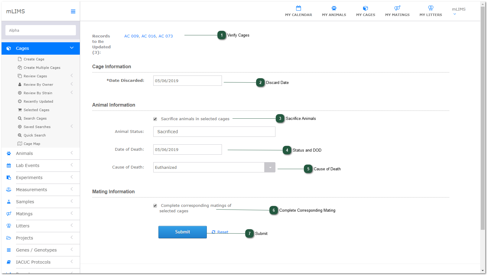
Task: Click the My Matings icon
Action: tap(397, 8)
